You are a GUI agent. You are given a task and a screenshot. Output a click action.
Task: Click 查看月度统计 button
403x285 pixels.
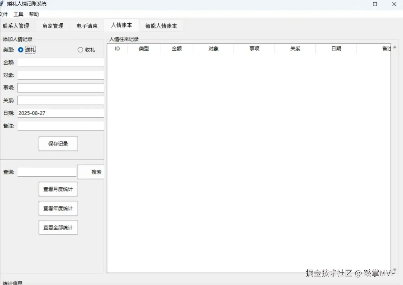tap(58, 189)
